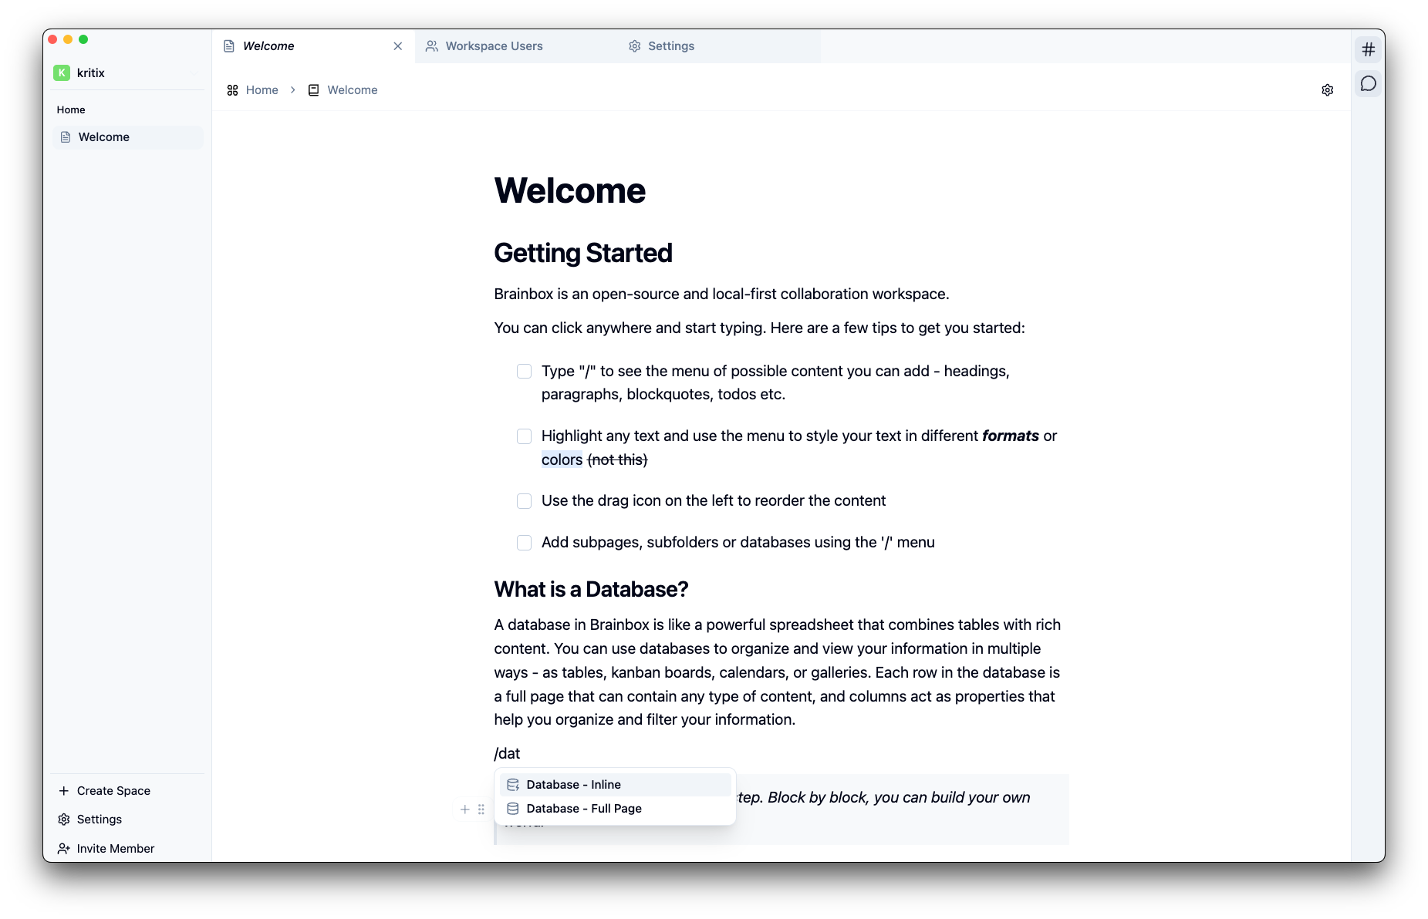Select the highlighted word "colors" in the text
This screenshot has height=919, width=1428.
[x=561, y=459]
